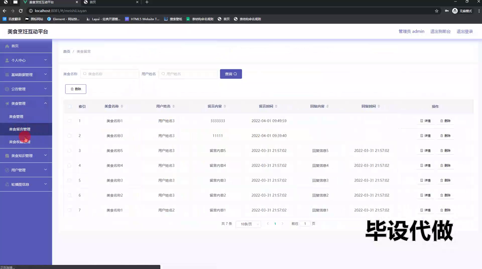Viewport: 482px width, 269px height.
Task: Click the 用户管理 icon in sidebar
Action: coord(7,170)
